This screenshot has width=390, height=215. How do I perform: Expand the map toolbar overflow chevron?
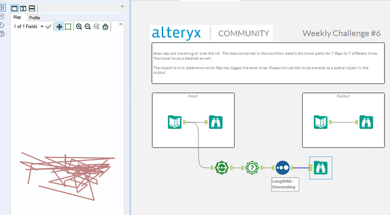[121, 24]
